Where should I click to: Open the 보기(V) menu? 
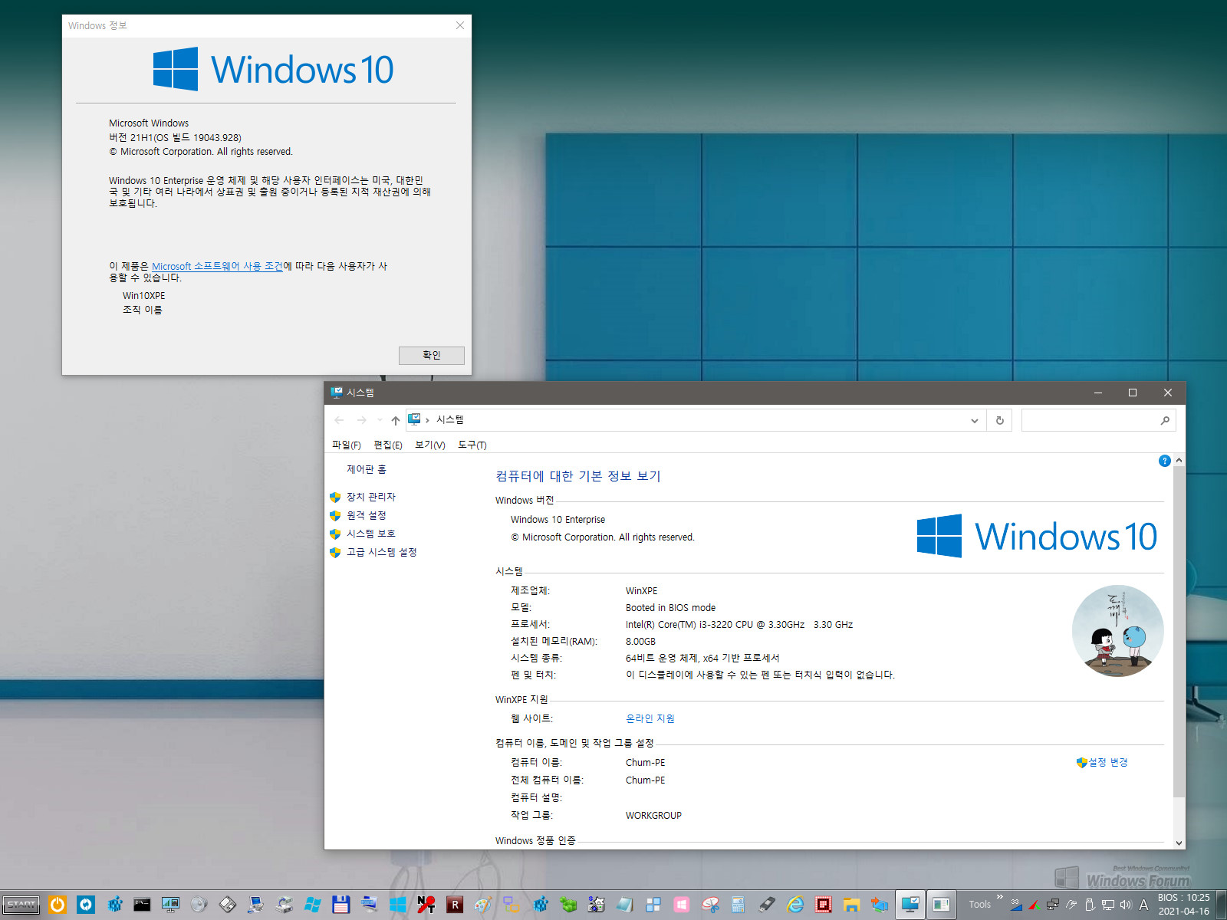[x=429, y=445]
